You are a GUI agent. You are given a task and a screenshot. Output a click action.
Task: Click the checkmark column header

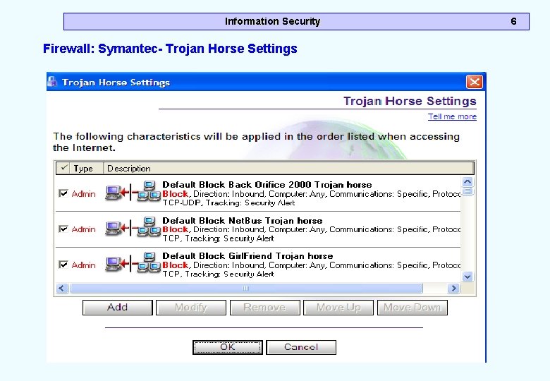63,168
